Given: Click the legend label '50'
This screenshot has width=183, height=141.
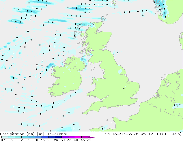Looking at the screenshot, I should 89,140.
